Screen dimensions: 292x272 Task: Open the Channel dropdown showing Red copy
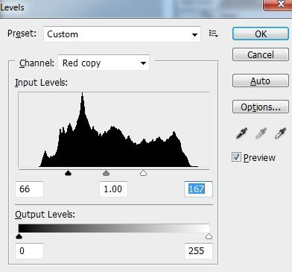pyautogui.click(x=104, y=63)
